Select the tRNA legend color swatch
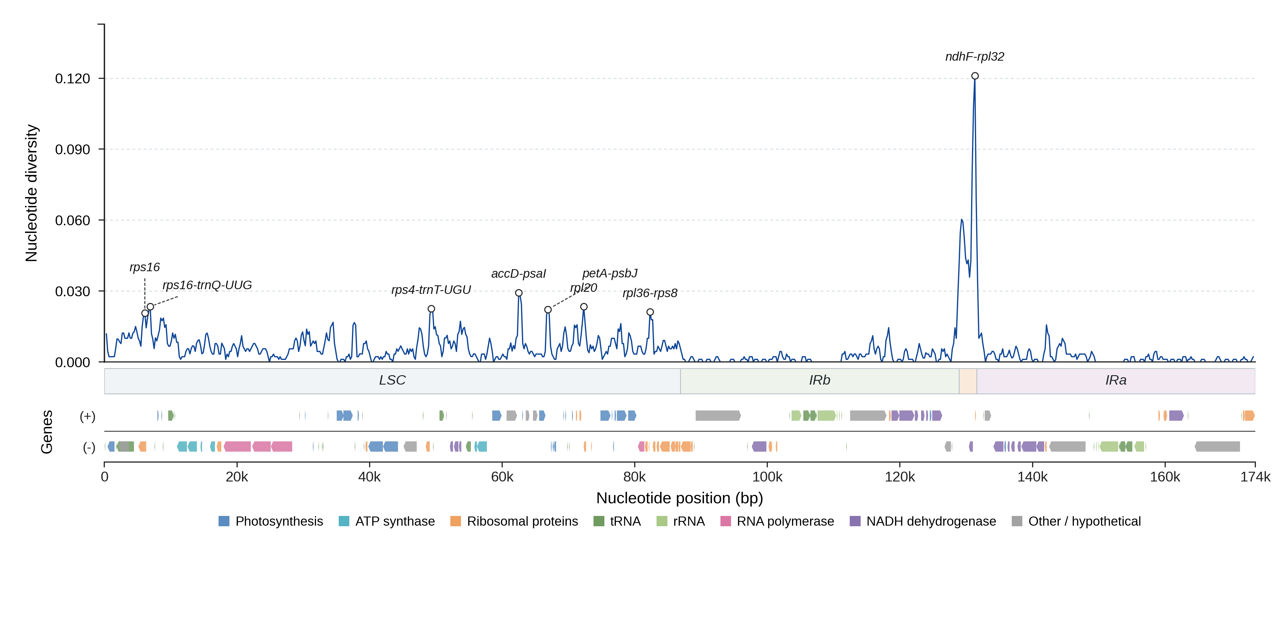1273x619 pixels. coord(599,521)
